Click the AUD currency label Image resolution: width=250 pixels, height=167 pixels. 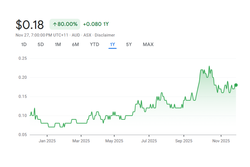tap(76, 35)
